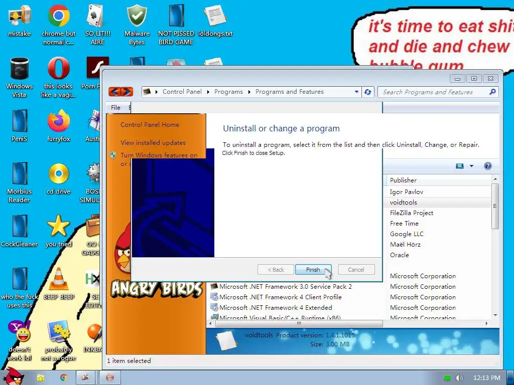This screenshot has height=385, width=514.
Task: Select the Programs breadcrumb segment
Action: coord(228,92)
